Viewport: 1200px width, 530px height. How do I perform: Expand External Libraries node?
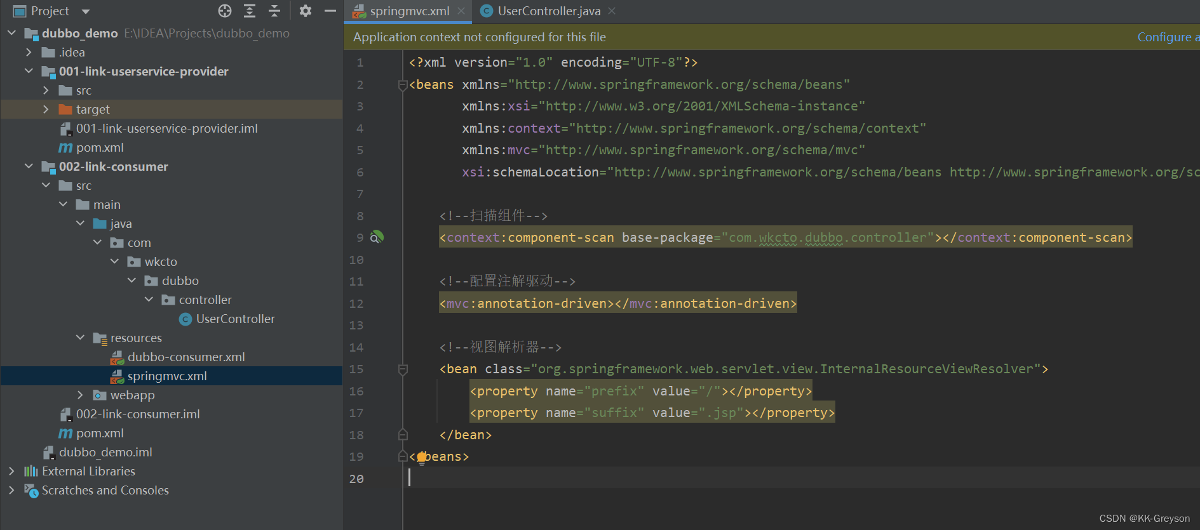(x=11, y=471)
